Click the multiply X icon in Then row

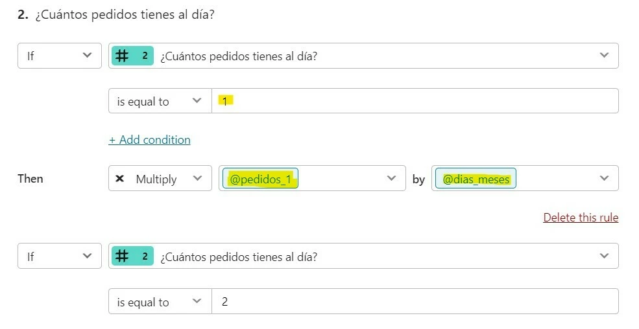click(119, 179)
